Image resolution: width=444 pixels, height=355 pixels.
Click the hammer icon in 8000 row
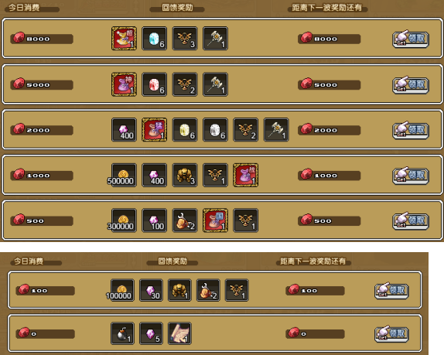[x=215, y=39]
